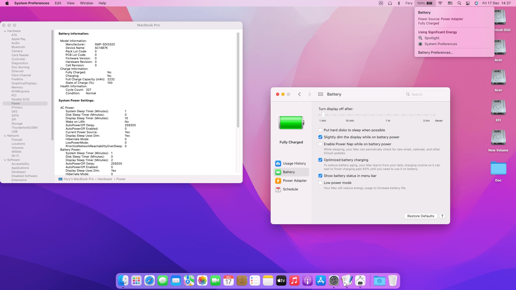Viewport: 516px width, 290px height.
Task: Select USB in System Information sidebar
Action: tap(15, 132)
